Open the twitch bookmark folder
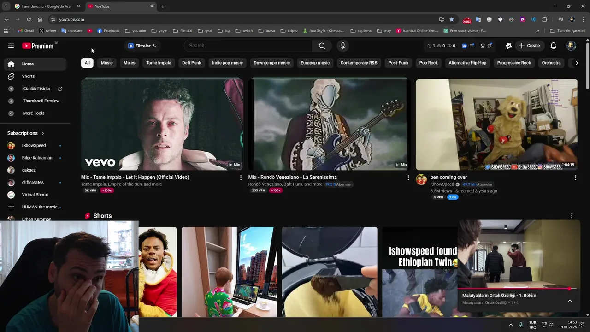The height and width of the screenshot is (332, 590). pyautogui.click(x=244, y=31)
